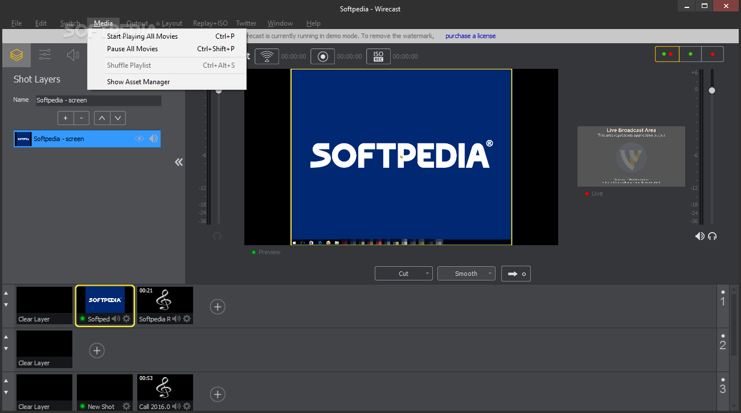Open the File menu
The width and height of the screenshot is (741, 413).
point(17,23)
